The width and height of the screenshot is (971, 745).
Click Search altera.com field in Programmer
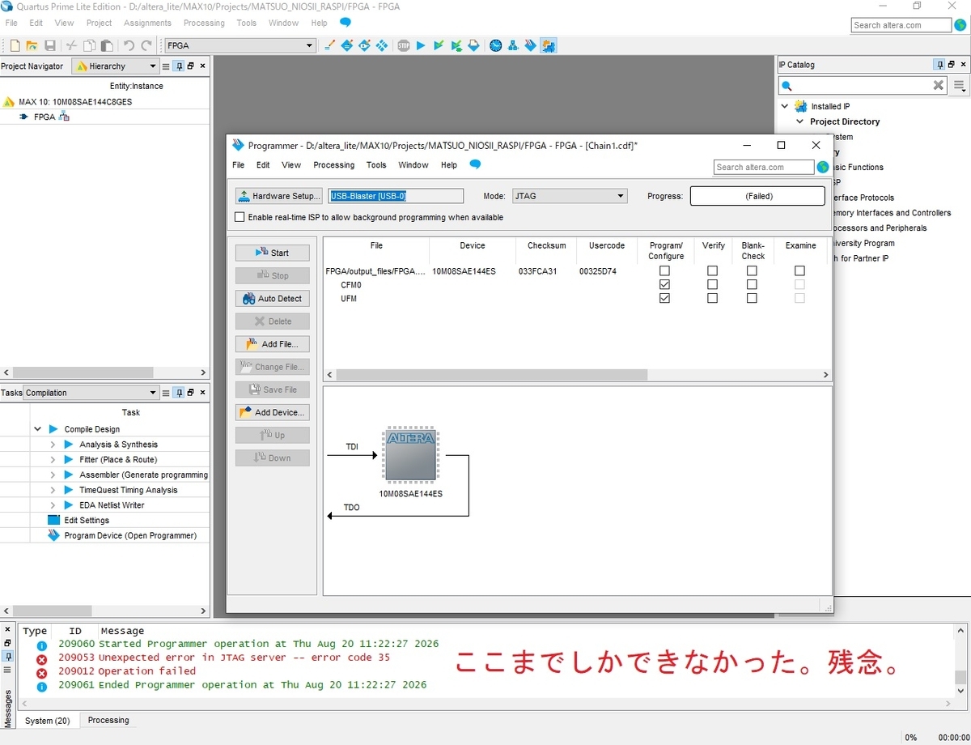coord(764,167)
